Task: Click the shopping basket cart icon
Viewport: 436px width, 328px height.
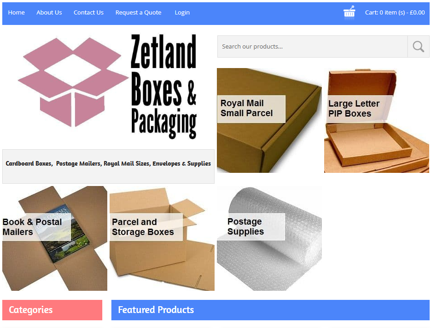Action: click(x=349, y=13)
